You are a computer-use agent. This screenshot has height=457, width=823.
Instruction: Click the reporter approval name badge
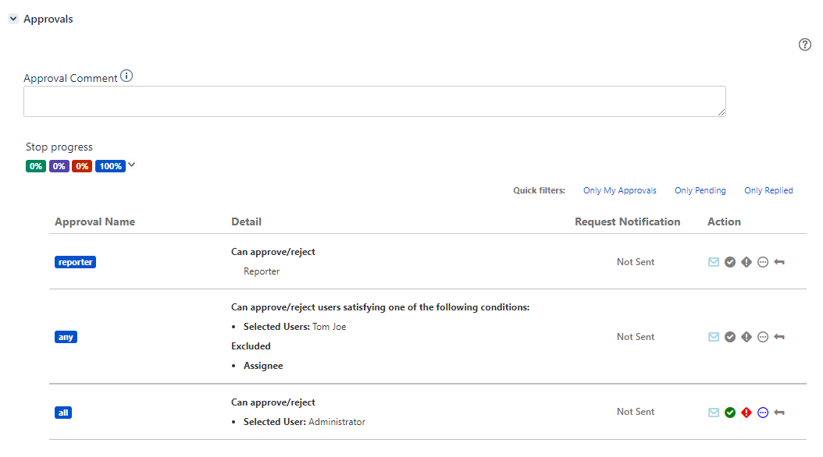click(75, 262)
